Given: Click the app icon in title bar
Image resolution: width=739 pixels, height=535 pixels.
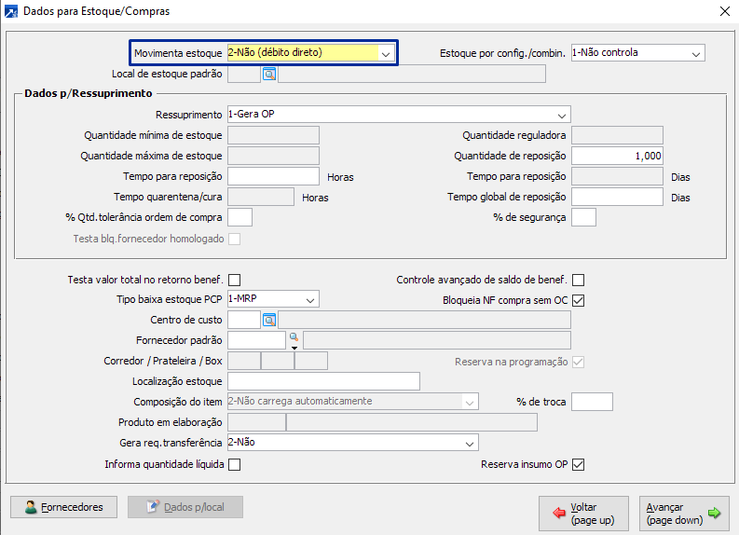Looking at the screenshot, I should (x=10, y=11).
